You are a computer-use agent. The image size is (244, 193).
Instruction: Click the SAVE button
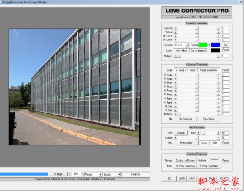tap(192, 178)
